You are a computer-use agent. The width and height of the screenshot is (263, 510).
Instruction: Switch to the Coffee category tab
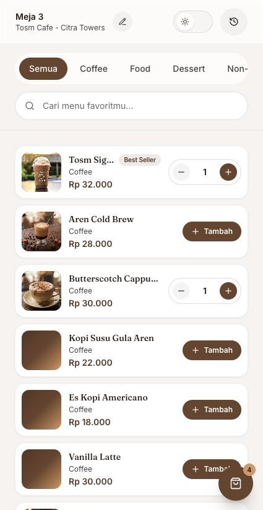coord(93,69)
